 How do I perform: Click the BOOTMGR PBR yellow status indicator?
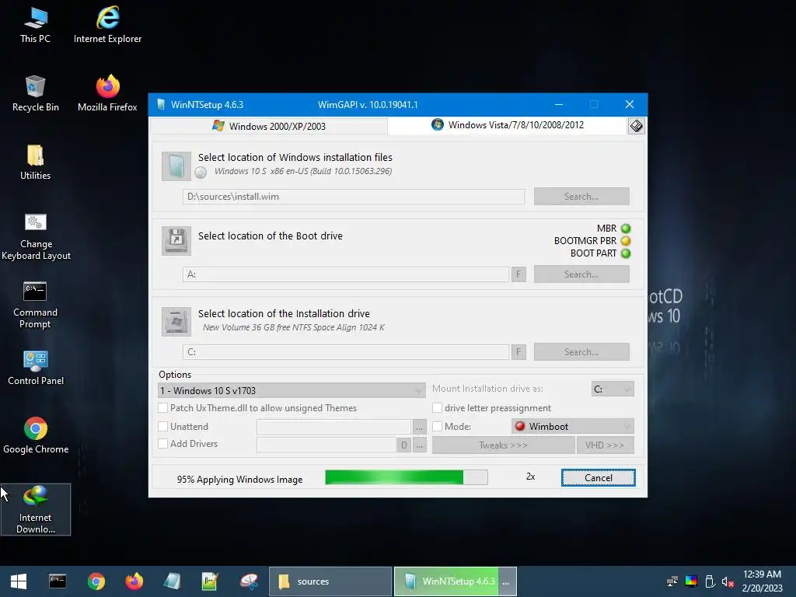coord(626,241)
